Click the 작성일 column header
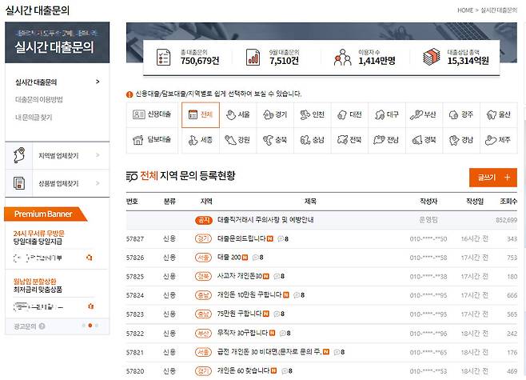The image size is (526, 380). [475, 201]
